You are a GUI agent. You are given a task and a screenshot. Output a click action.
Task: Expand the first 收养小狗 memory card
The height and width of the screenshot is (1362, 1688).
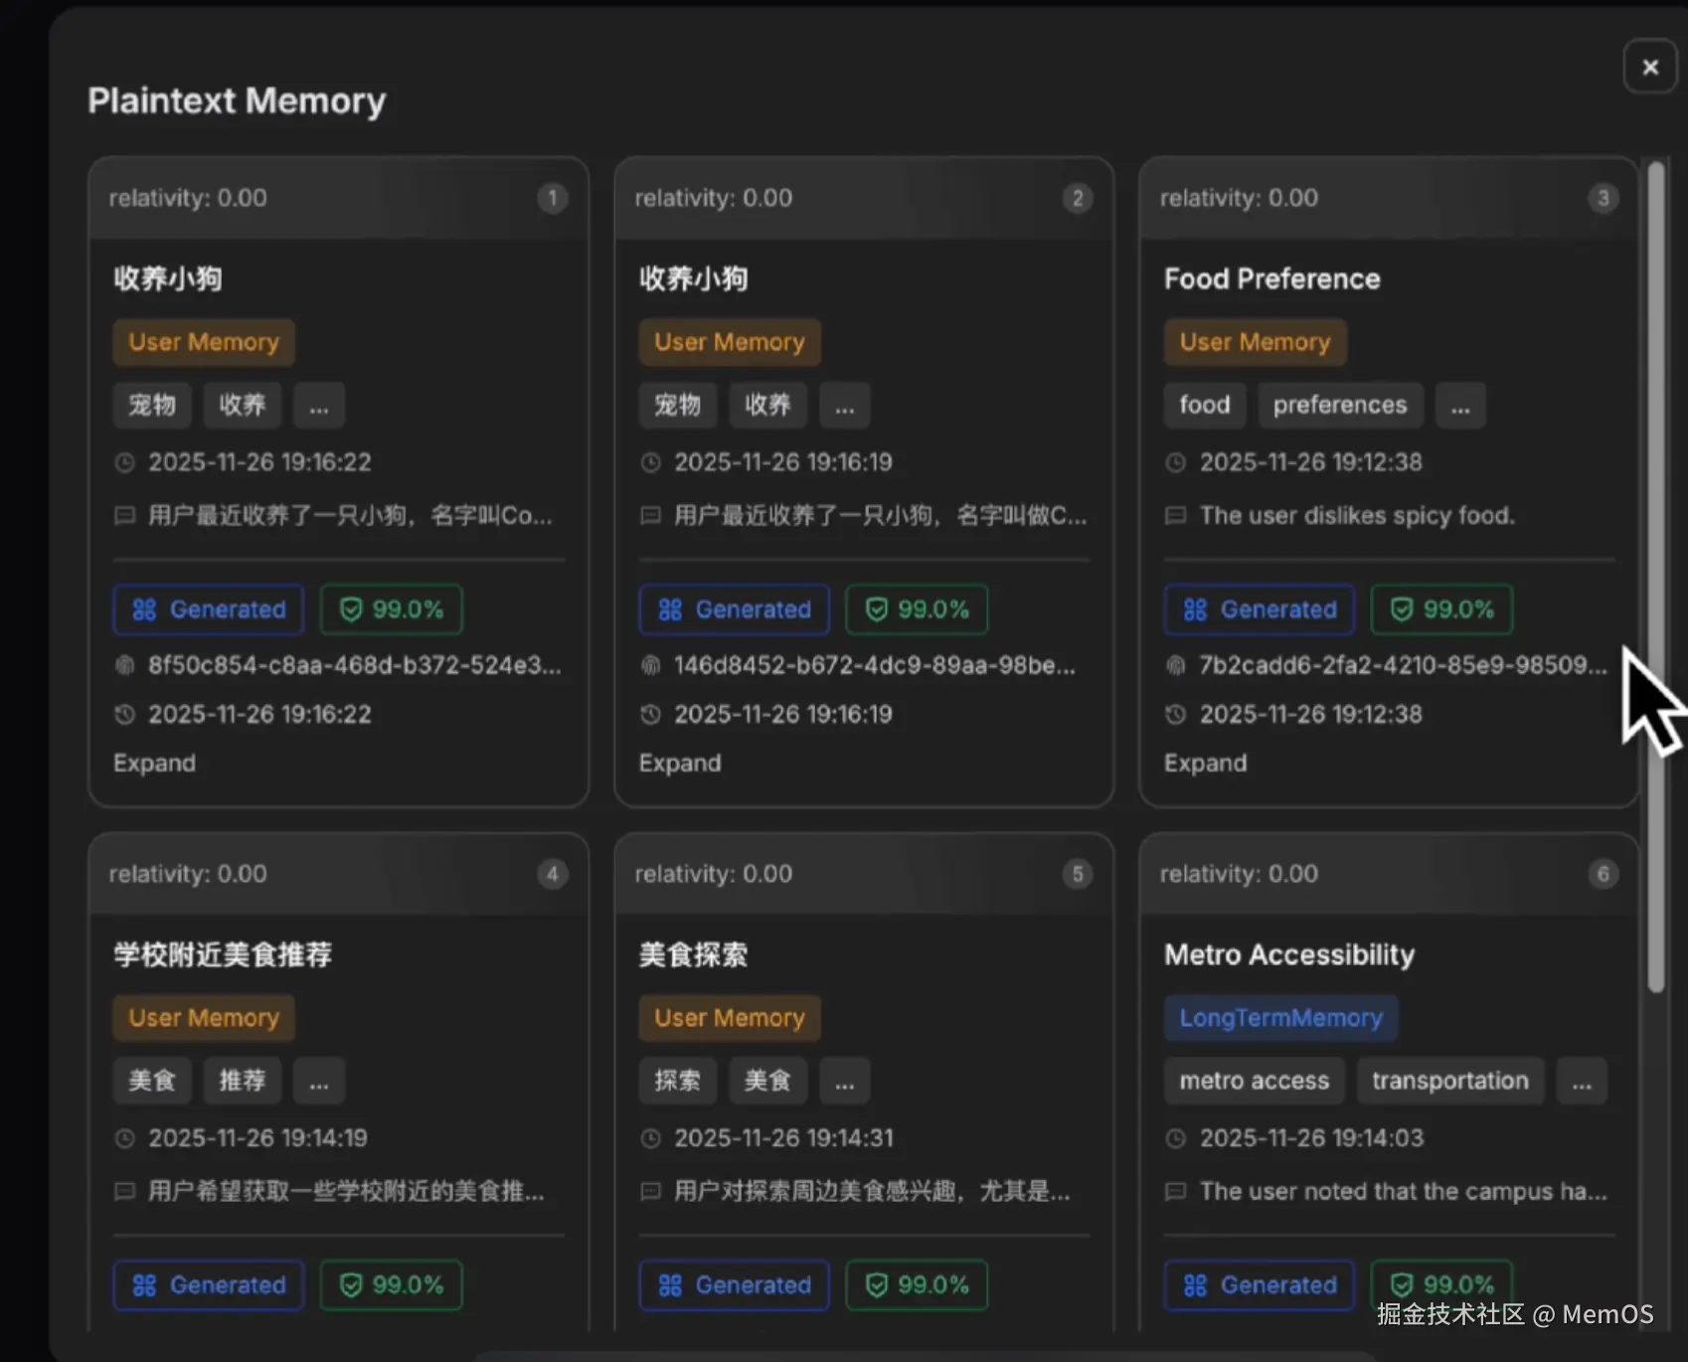pyautogui.click(x=154, y=763)
